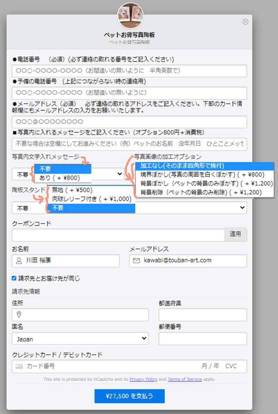Click the person icon in name field
Image resolution: width=278 pixels, height=414 pixels.
(19, 261)
